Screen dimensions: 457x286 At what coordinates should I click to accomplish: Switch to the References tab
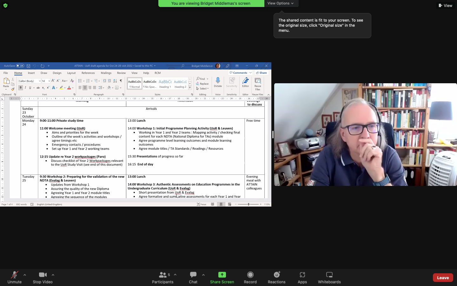88,73
